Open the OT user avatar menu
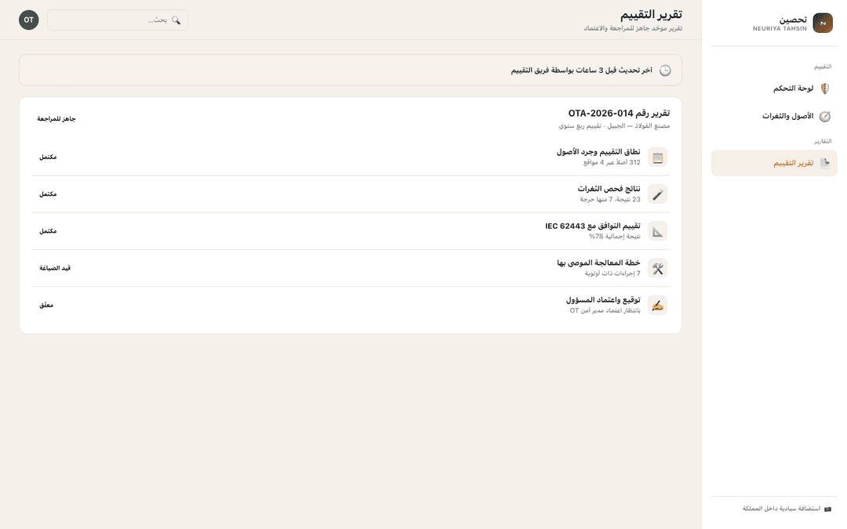This screenshot has height=529, width=847. coord(29,20)
